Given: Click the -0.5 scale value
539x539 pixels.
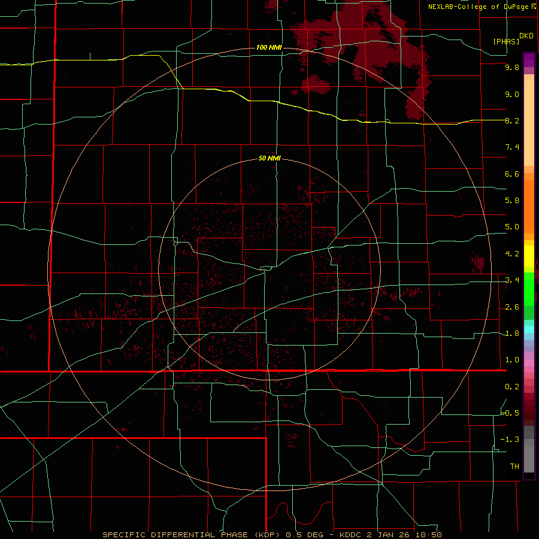Looking at the screenshot, I should tap(510, 413).
